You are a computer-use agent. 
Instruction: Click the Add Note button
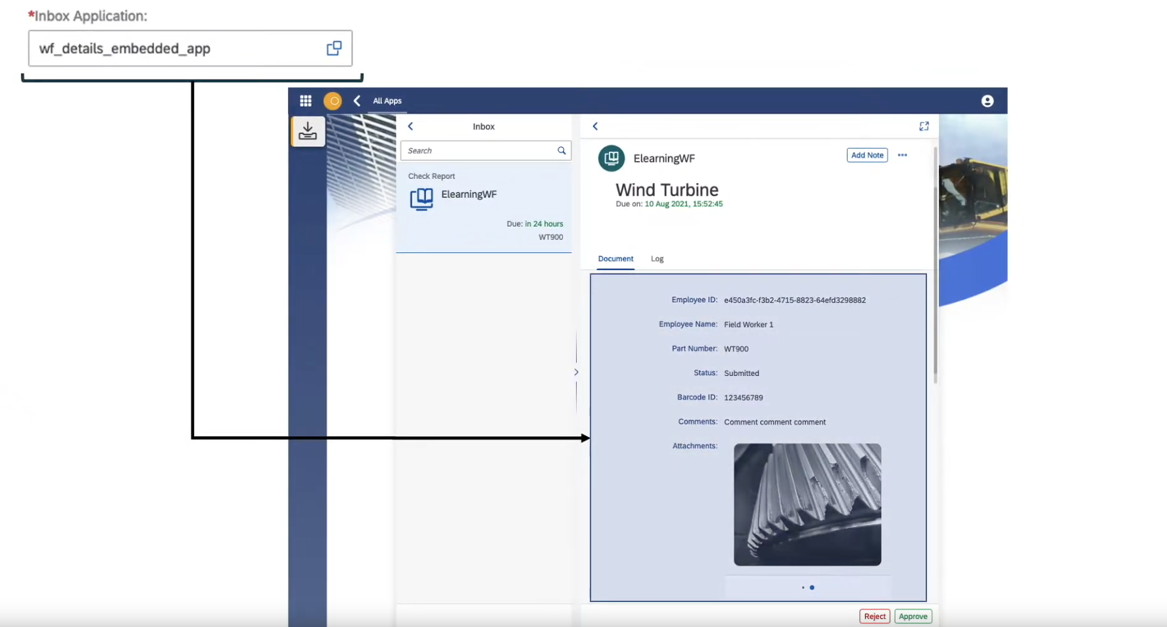[x=867, y=155]
